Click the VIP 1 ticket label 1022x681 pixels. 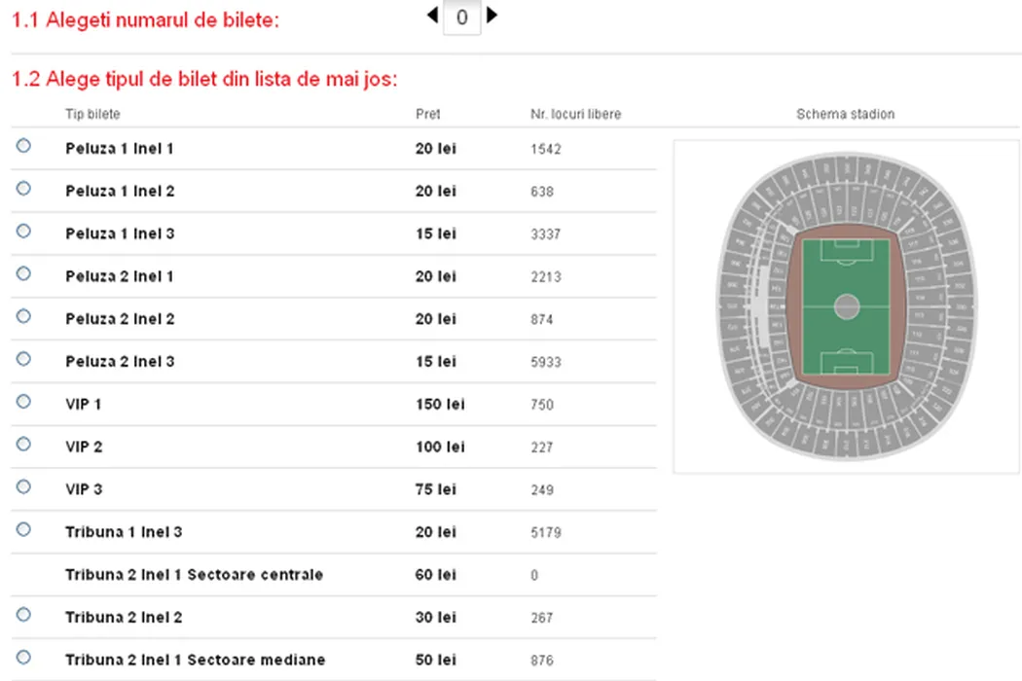[x=83, y=405]
